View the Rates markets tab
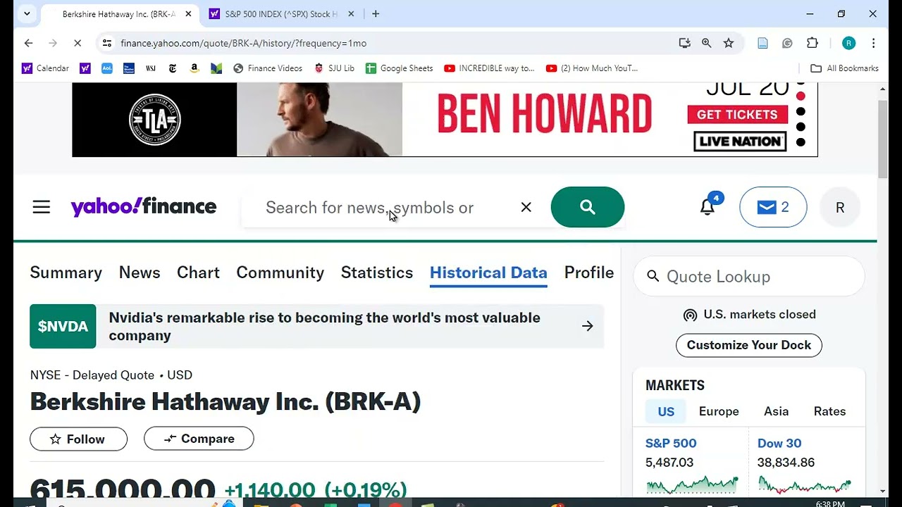The image size is (902, 507). [x=829, y=411]
